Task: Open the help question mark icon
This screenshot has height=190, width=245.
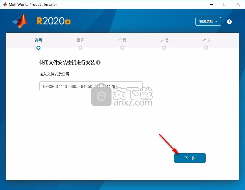Action: 229,22
